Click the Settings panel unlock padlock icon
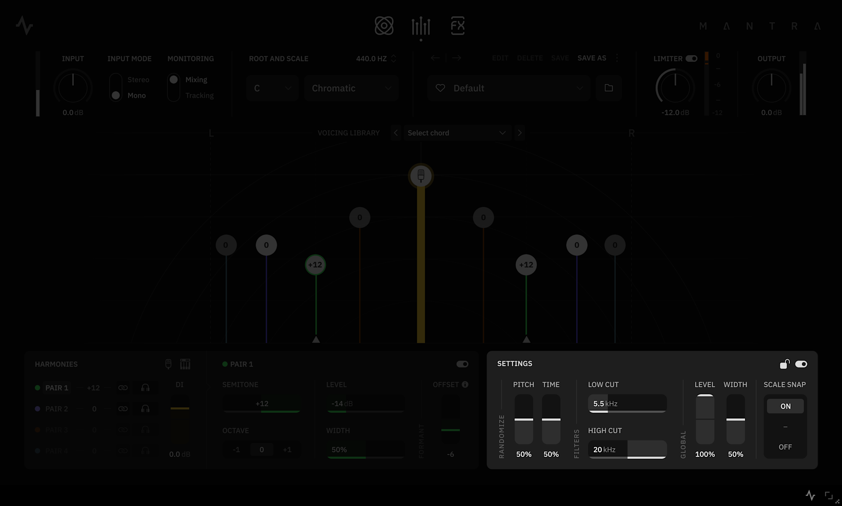The image size is (842, 506). 784,364
